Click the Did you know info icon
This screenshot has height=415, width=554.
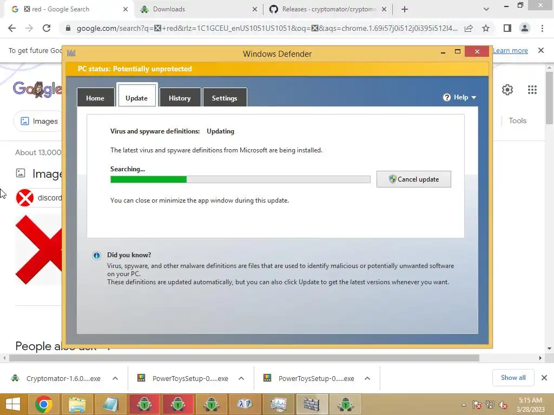coord(96,256)
